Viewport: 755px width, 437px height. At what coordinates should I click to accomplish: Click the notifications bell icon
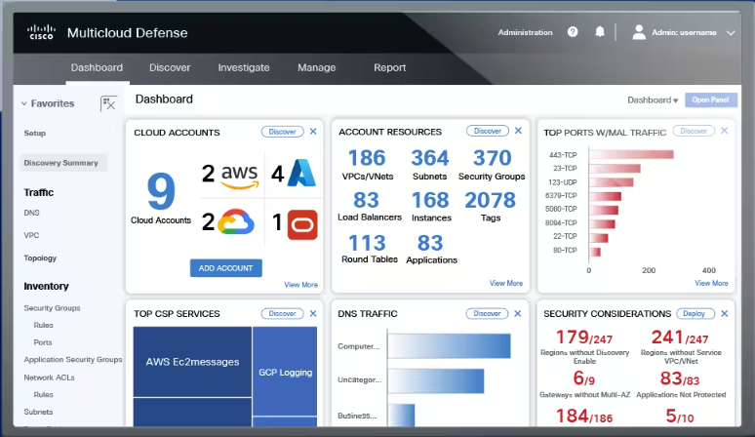point(600,32)
